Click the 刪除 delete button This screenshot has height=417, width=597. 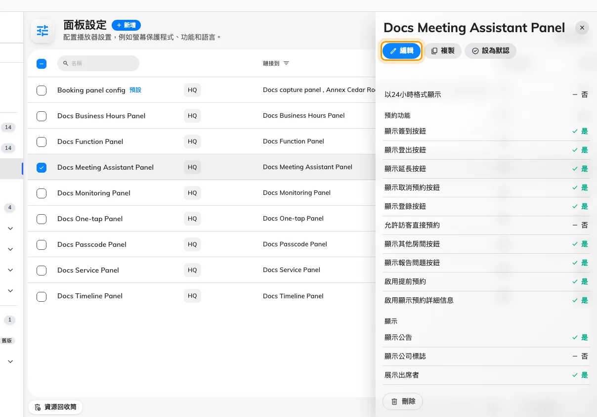pos(403,402)
